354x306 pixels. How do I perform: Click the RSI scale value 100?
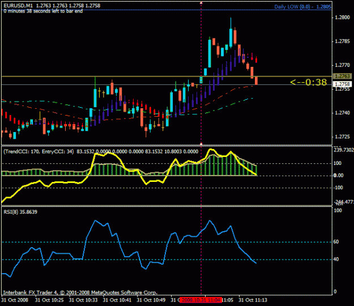[x=338, y=210]
